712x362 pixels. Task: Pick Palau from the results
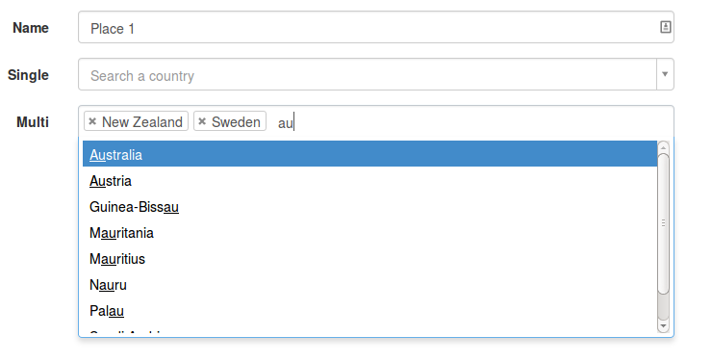[x=369, y=311]
